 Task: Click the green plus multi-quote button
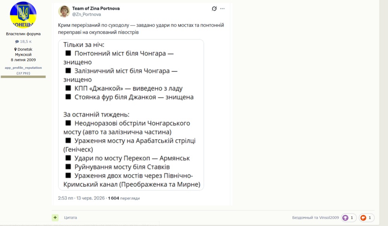tap(55, 217)
